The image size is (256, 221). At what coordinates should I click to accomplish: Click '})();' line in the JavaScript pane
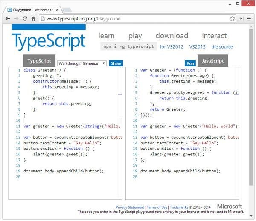pyautogui.click(x=146, y=115)
